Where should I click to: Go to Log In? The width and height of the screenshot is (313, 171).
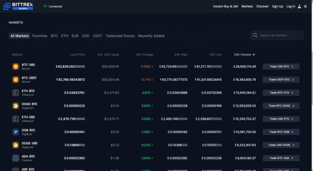(291, 7)
